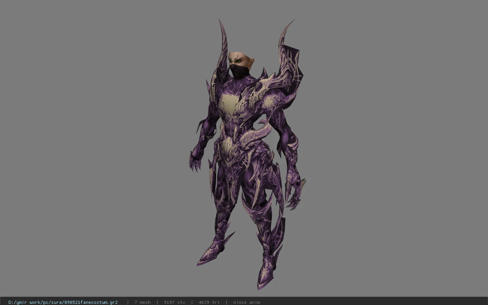Click the 'nincs anim' status entry
The height and width of the screenshot is (305, 488).
(247, 302)
